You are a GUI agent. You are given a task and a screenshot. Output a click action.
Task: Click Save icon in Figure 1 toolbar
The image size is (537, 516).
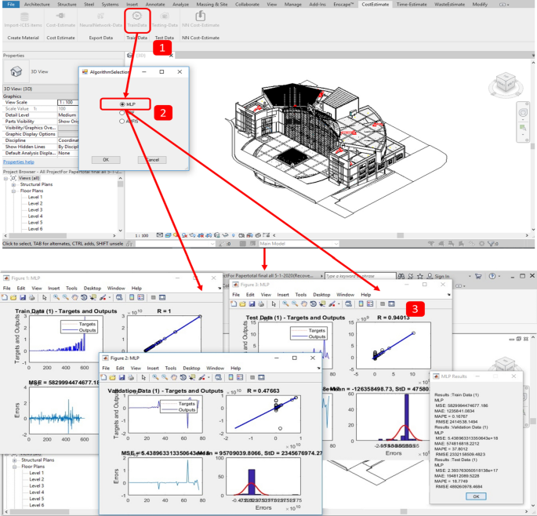[x=23, y=297]
